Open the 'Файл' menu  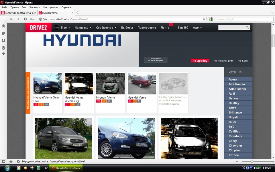pos(4,7)
